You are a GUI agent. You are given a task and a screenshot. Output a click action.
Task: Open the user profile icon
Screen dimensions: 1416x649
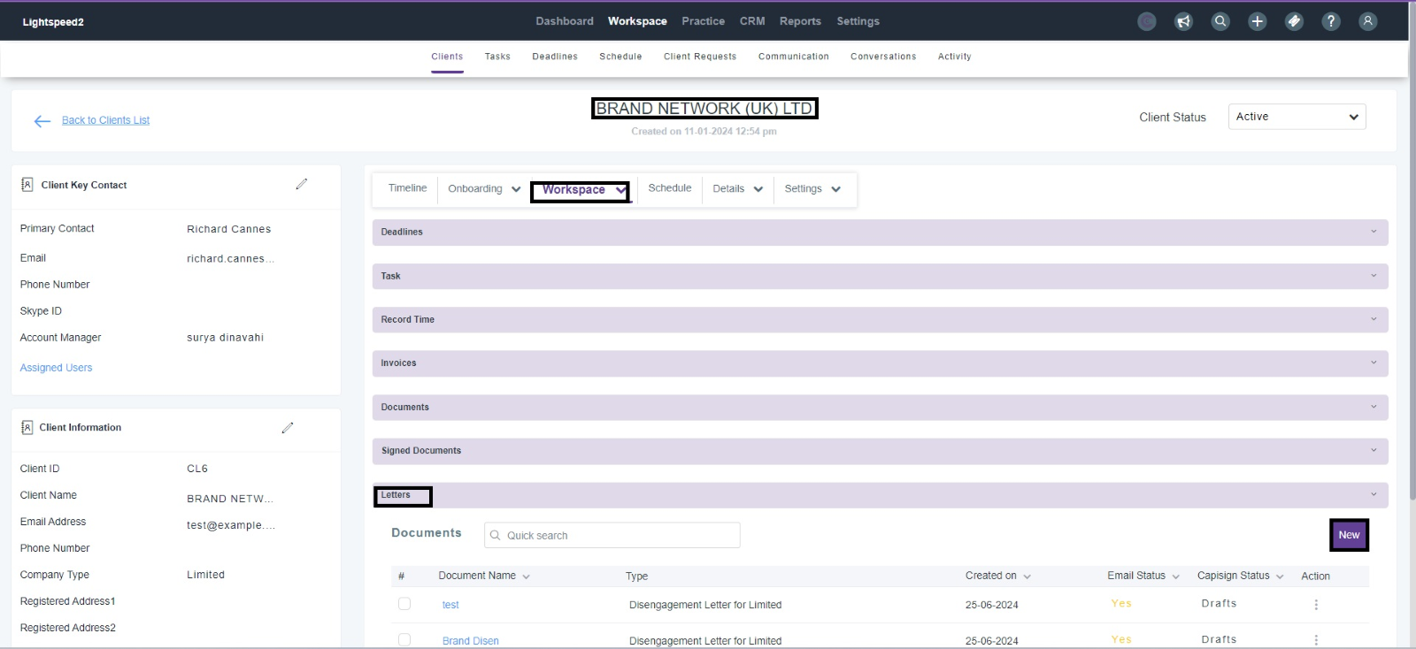coord(1367,21)
